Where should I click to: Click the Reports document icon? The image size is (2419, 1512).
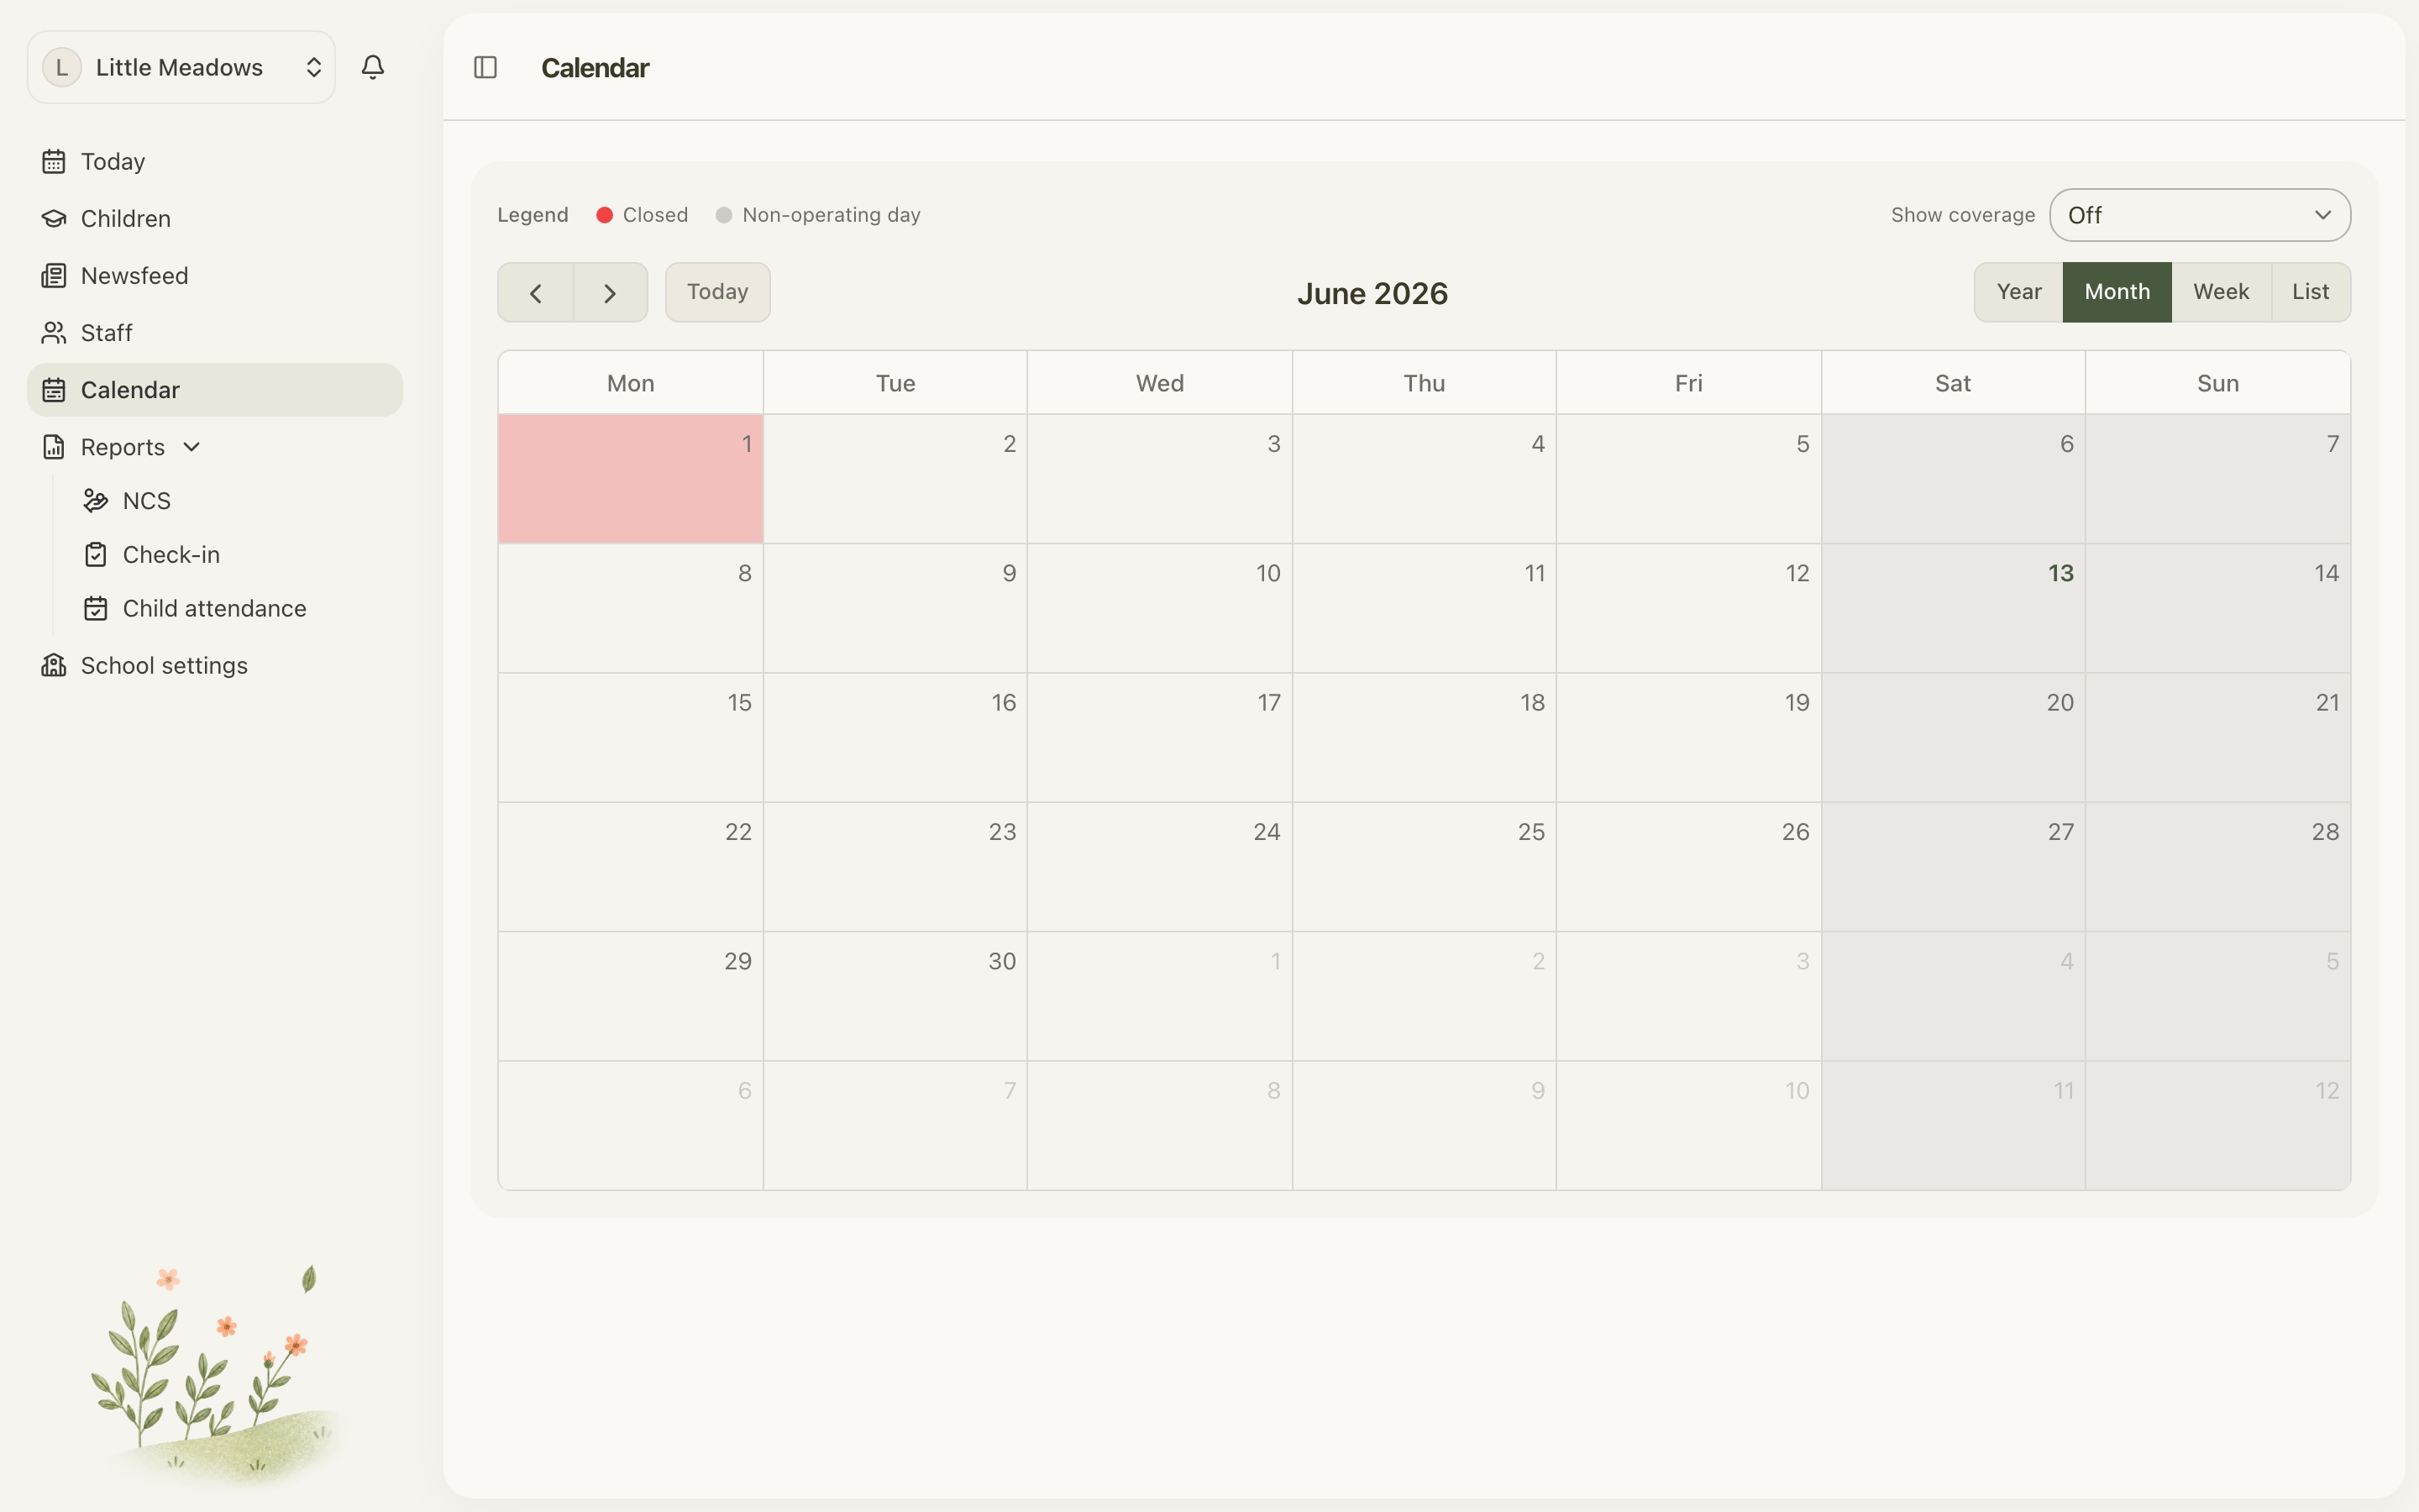[54, 447]
